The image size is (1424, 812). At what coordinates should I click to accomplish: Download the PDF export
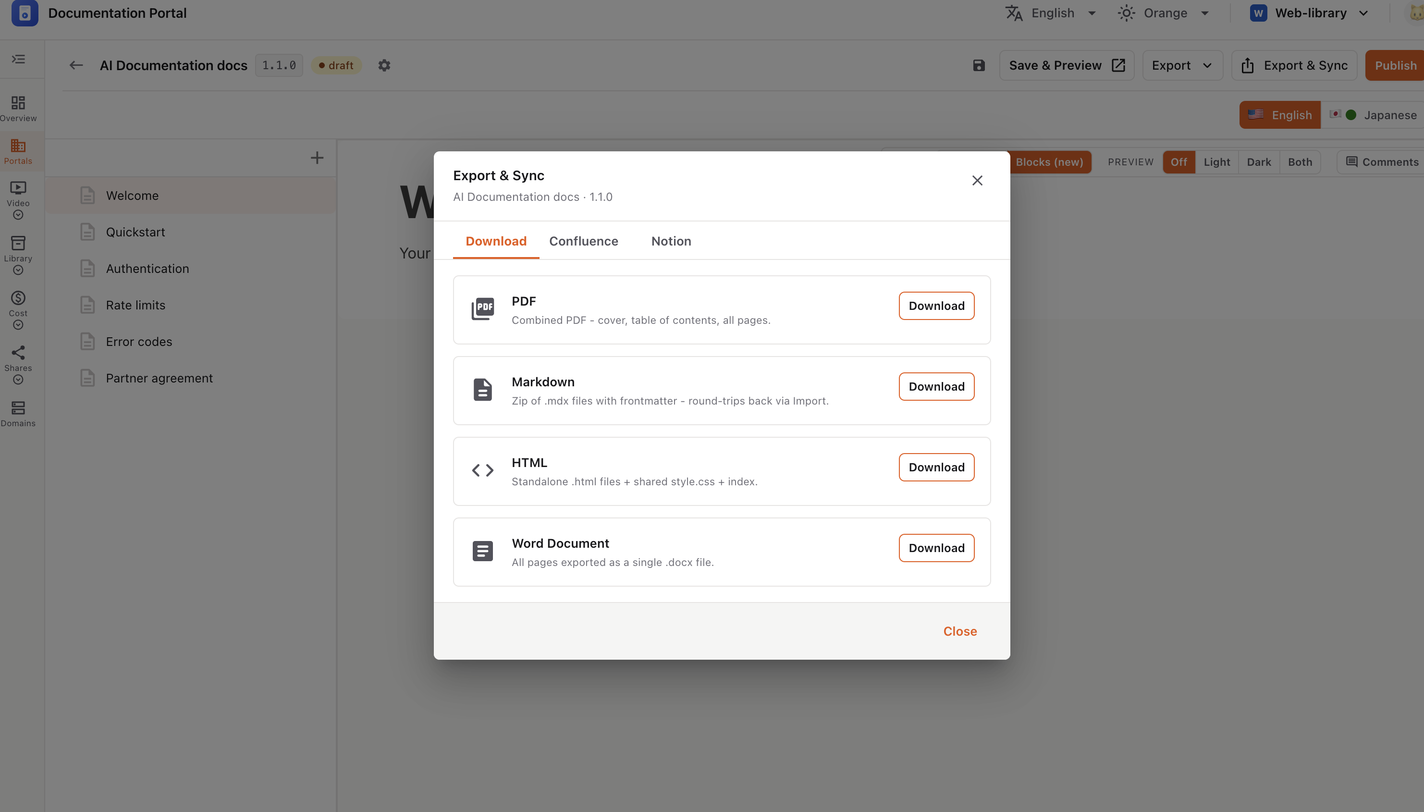(x=936, y=306)
